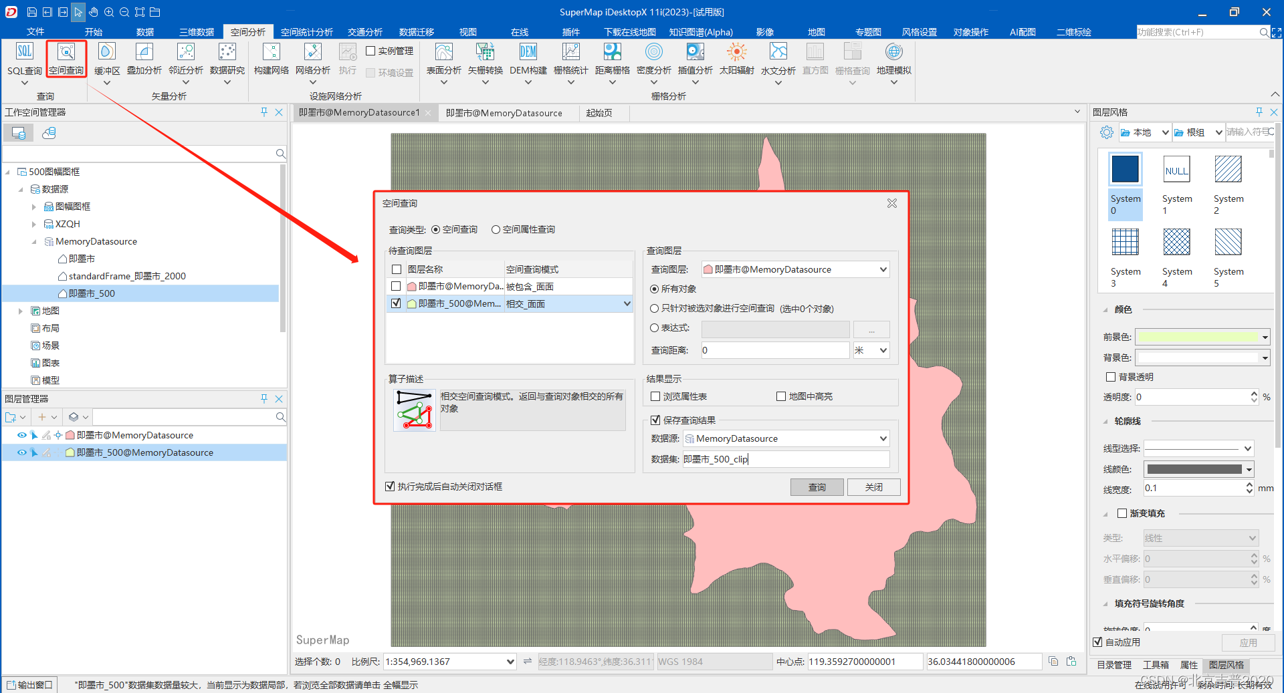Open the 文件 menu tab

pos(35,32)
